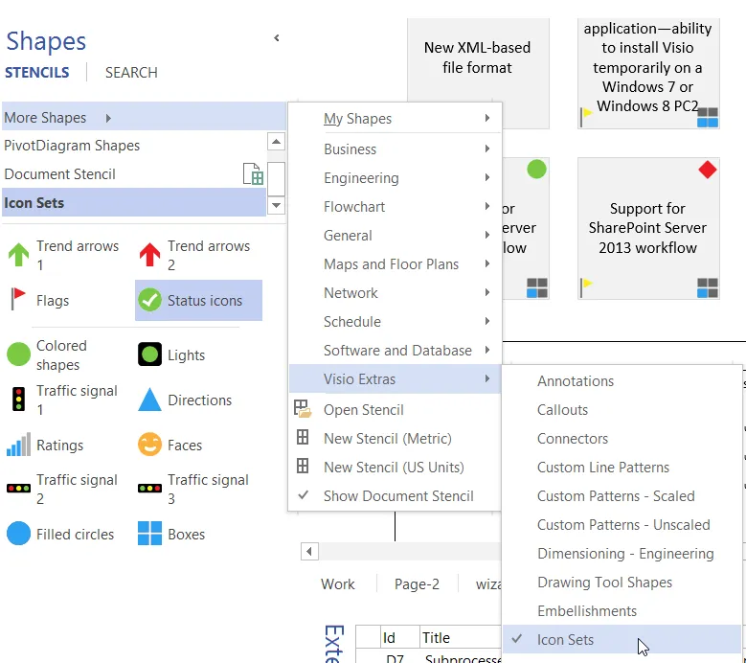Expand Engineering submenu
Screen dimensions: 746x663
(x=395, y=178)
